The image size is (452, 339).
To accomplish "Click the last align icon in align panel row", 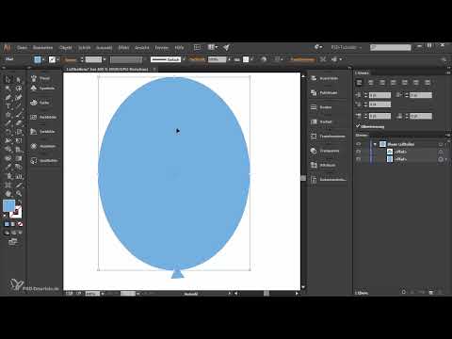I will coord(428,83).
